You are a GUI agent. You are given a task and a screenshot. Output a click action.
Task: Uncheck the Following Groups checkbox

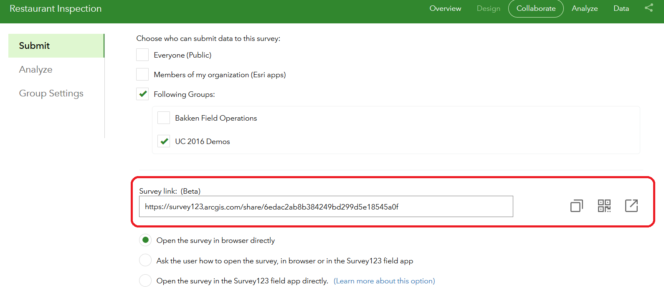coord(142,94)
